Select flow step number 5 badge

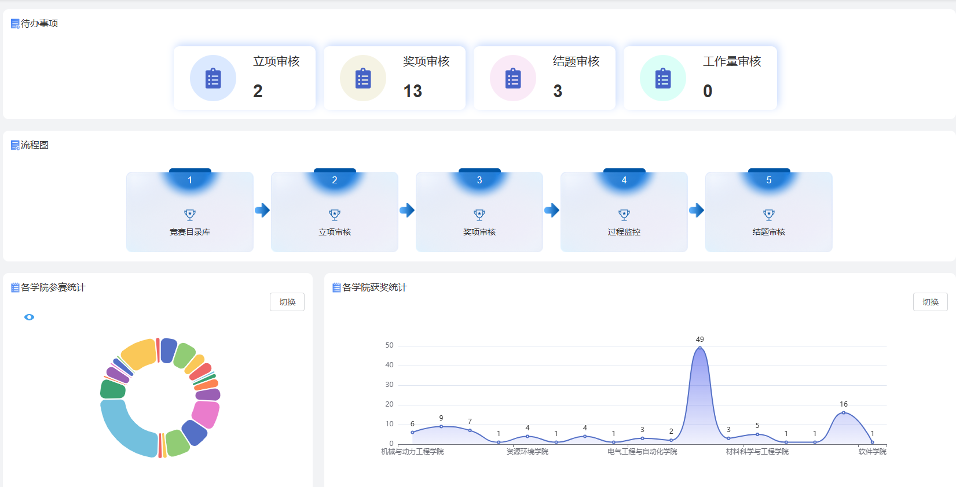pos(769,180)
